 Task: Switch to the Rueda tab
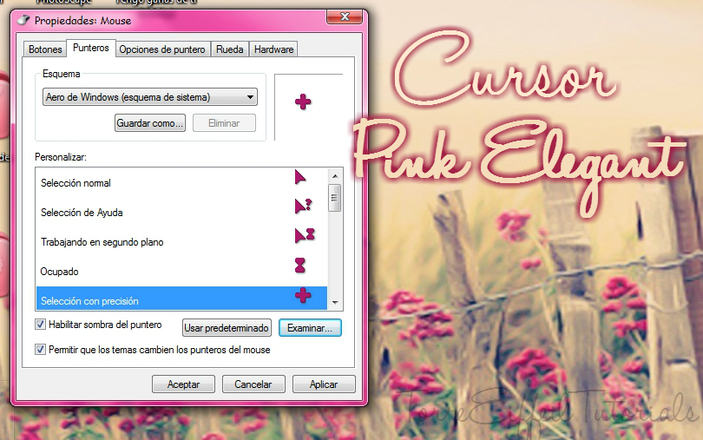coord(229,49)
